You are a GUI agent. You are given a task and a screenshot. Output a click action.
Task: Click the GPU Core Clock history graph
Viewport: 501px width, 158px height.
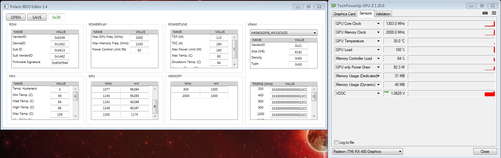[x=451, y=24]
